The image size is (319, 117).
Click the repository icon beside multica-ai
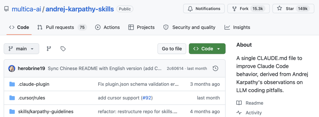pos(6,9)
